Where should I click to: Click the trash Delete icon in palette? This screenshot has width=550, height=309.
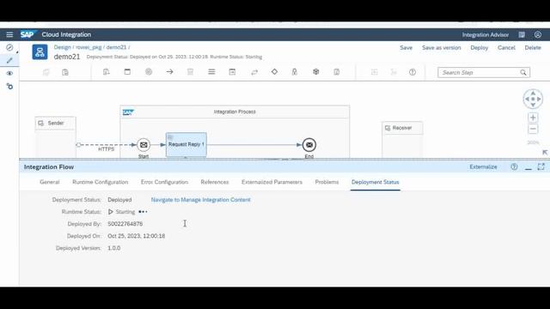191,72
